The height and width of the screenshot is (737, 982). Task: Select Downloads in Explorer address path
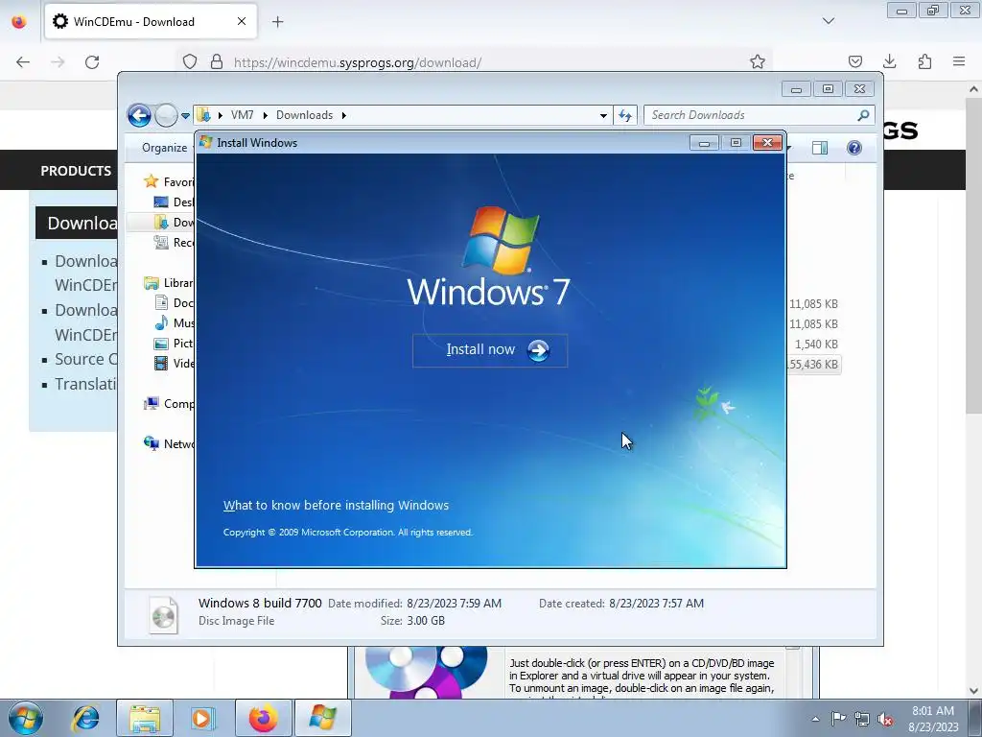pos(304,115)
